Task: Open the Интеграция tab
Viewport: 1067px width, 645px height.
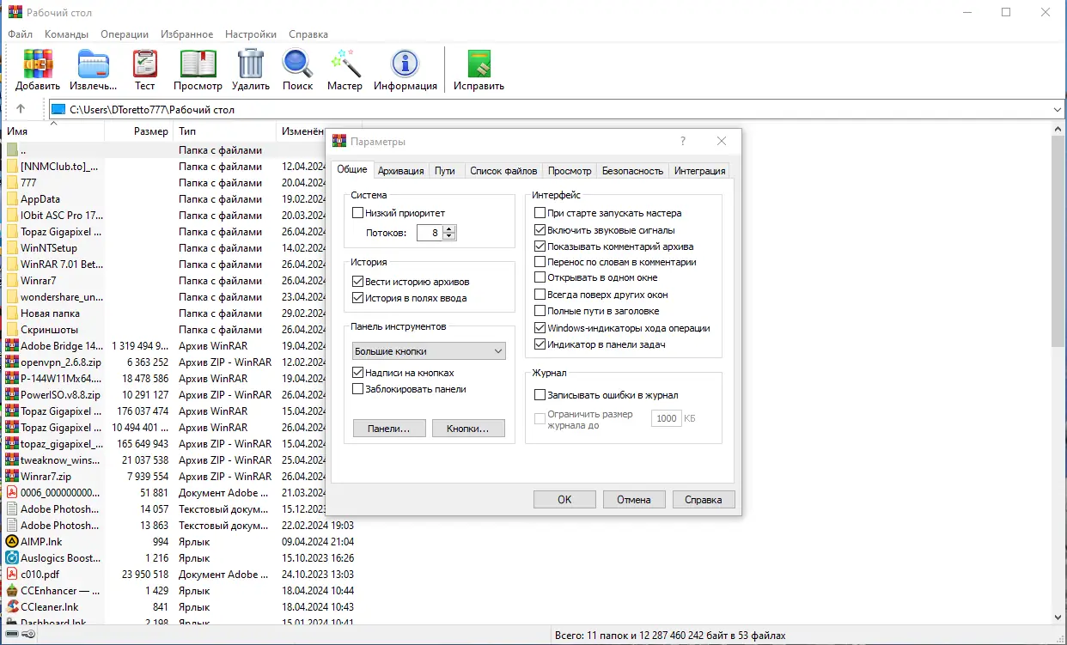Action: click(x=700, y=171)
